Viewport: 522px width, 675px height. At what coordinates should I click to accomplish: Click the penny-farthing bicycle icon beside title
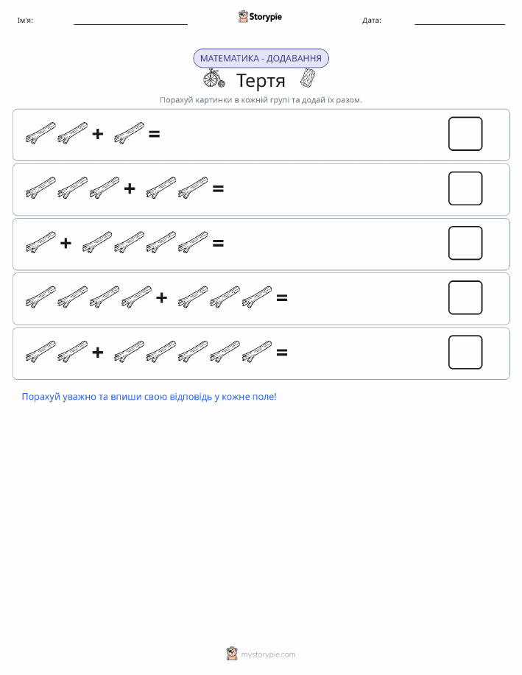point(214,78)
